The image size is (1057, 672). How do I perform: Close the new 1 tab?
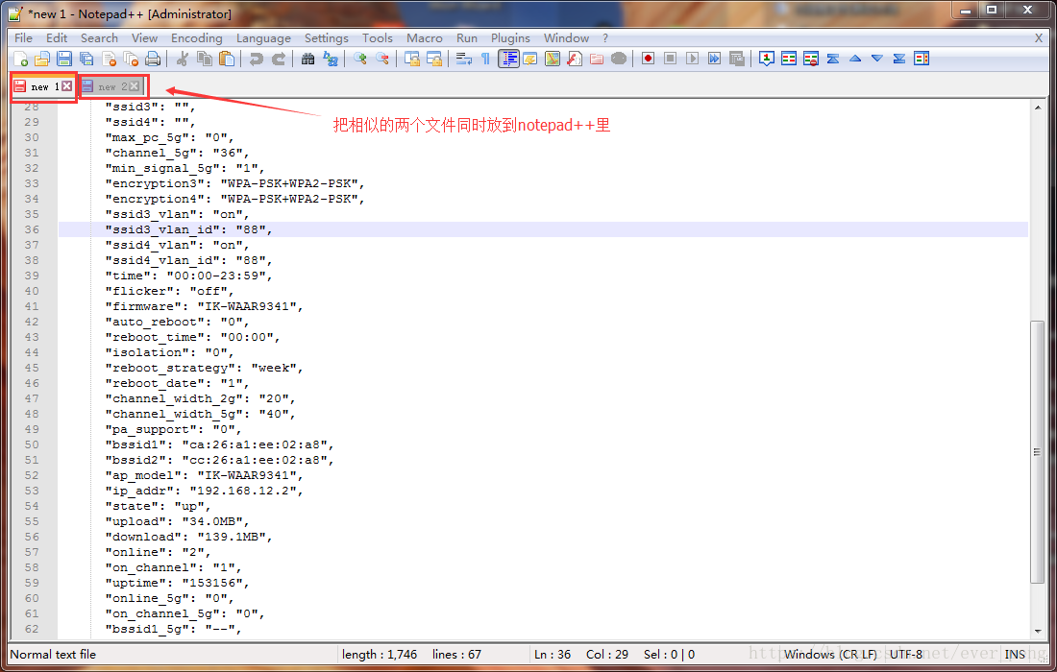click(66, 86)
